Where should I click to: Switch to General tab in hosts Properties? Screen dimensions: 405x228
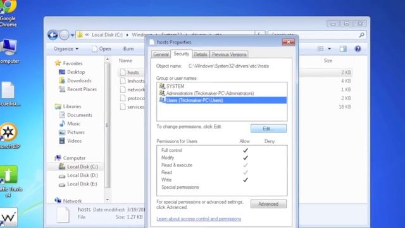pyautogui.click(x=161, y=54)
